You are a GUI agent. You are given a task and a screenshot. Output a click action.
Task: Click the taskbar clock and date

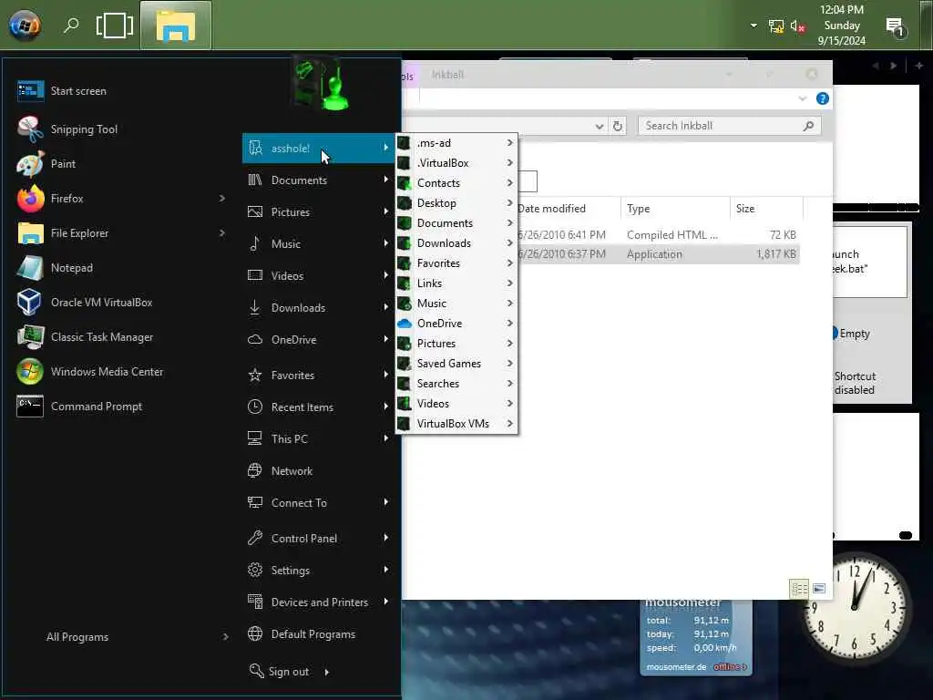coord(841,25)
